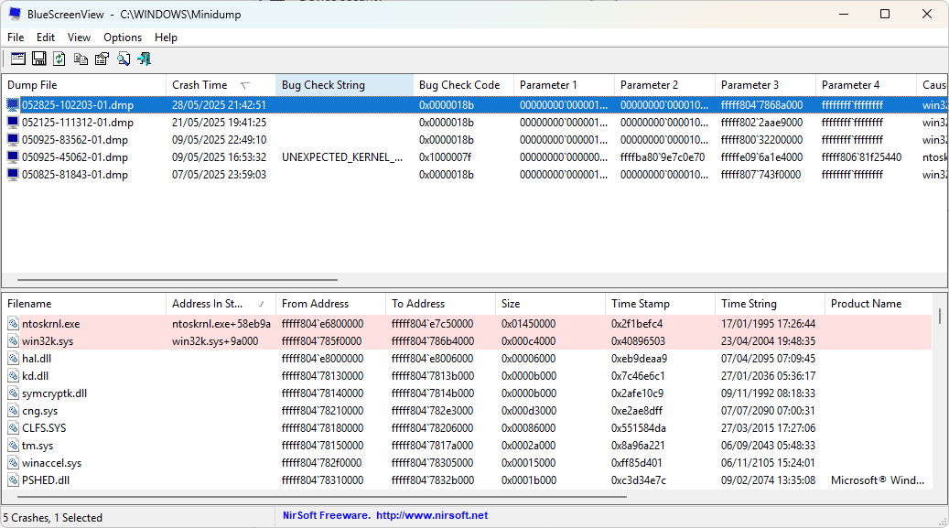Click the file icon next to kd.dll
This screenshot has width=949, height=528.
coord(14,376)
